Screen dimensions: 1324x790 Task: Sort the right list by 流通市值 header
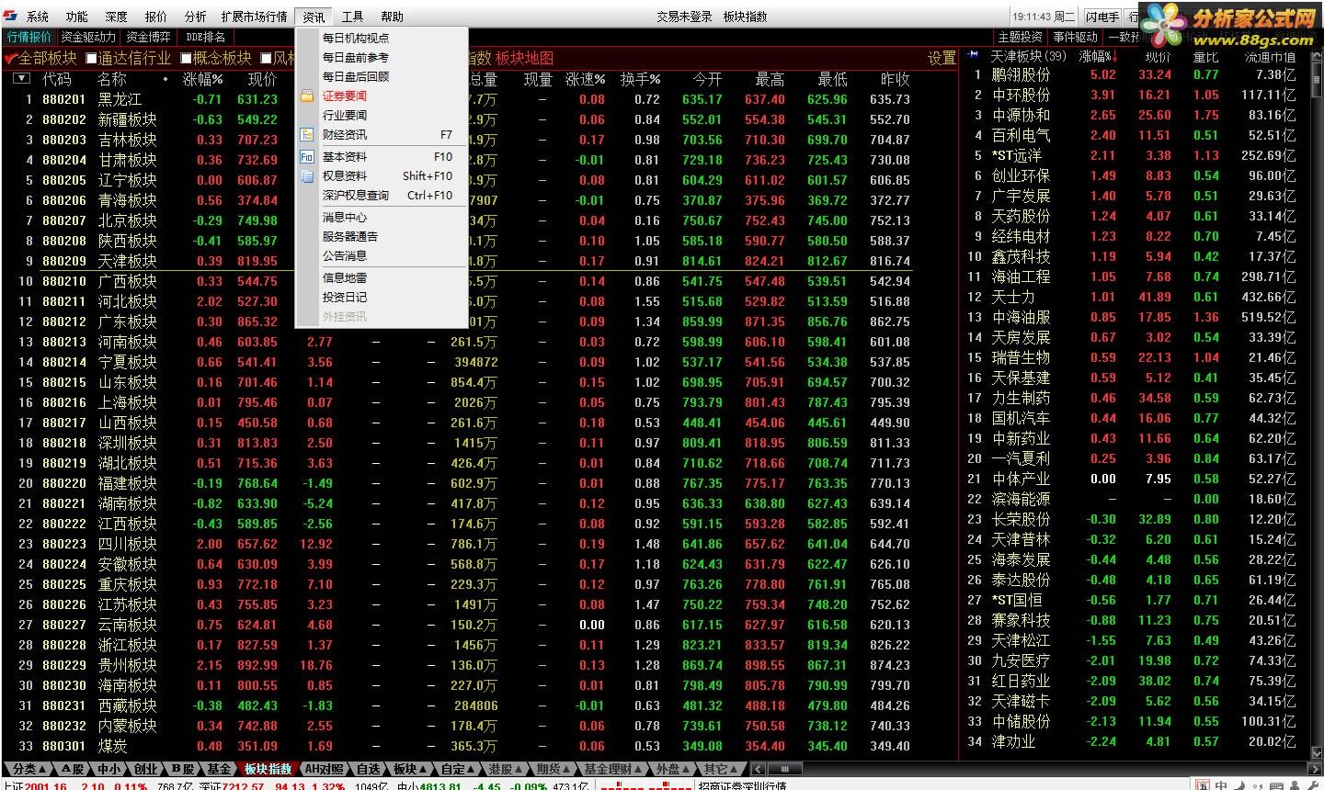(1270, 57)
